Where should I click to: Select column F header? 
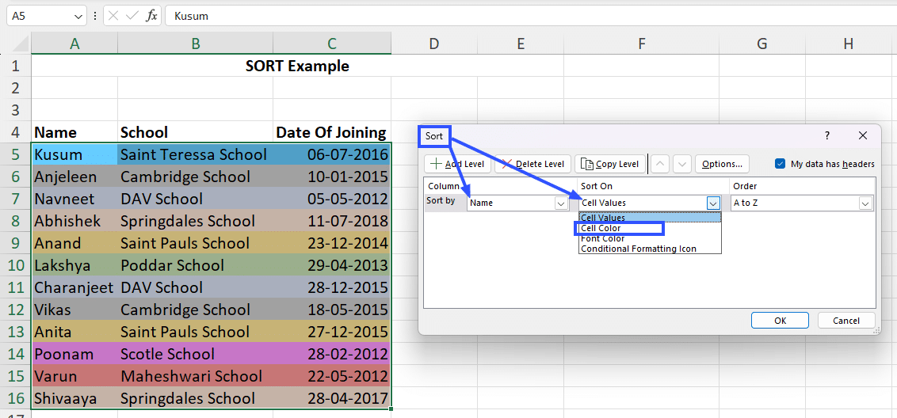(641, 44)
